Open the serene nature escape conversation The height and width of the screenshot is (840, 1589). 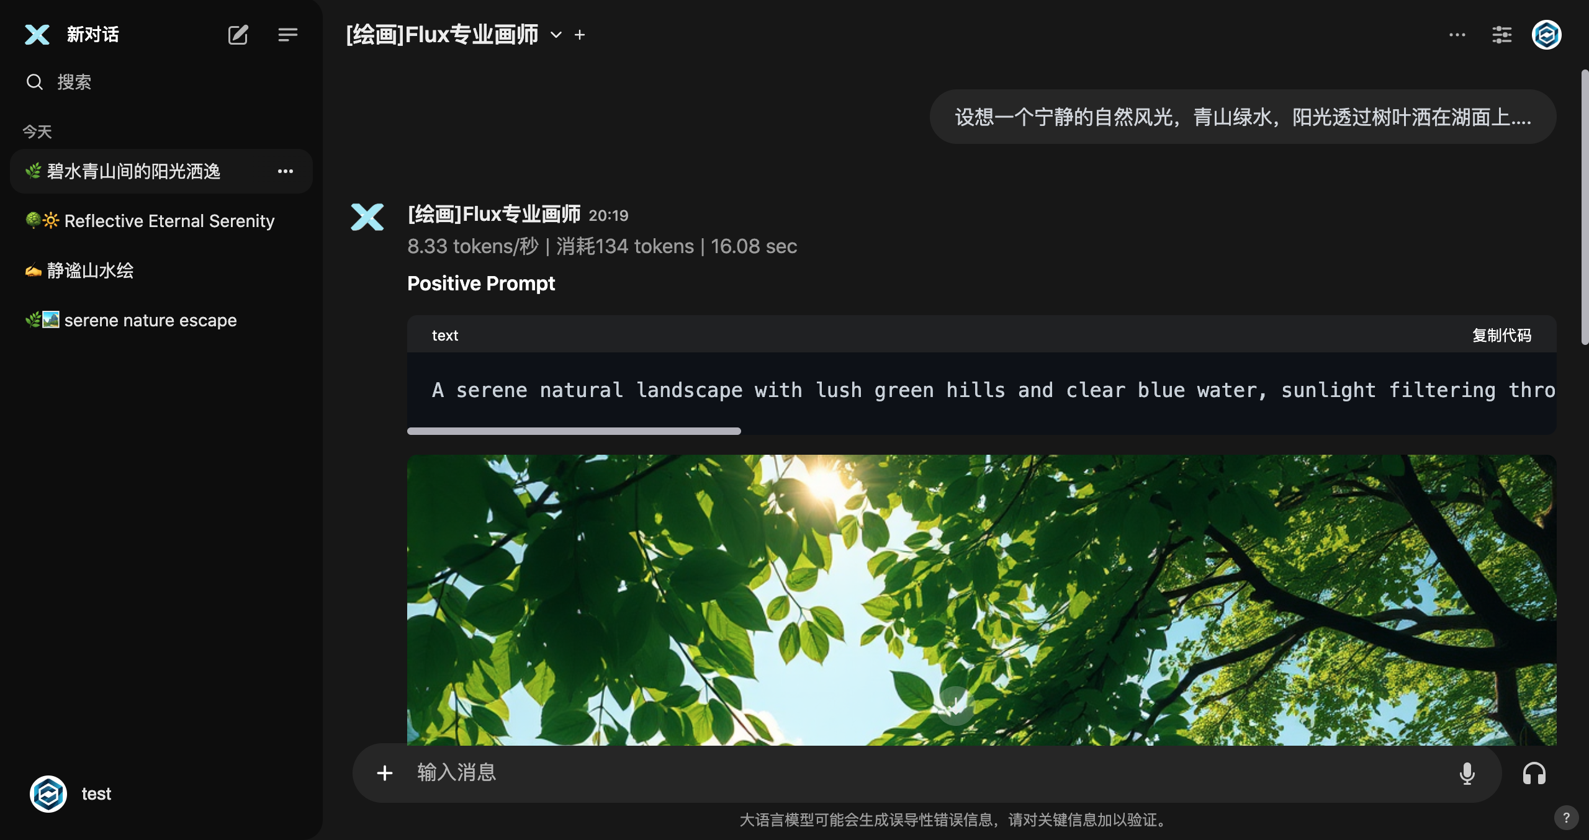[x=161, y=320]
